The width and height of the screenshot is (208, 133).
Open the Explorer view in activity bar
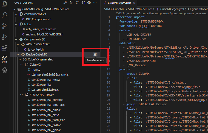[x=4, y=4]
